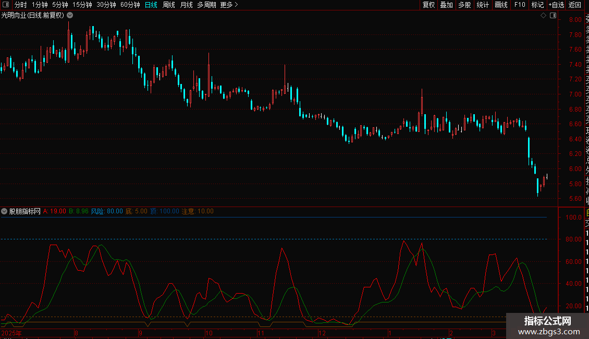This screenshot has height=339, width=589.
Task: Click the month 9 marker on time axis
Action: (140, 333)
